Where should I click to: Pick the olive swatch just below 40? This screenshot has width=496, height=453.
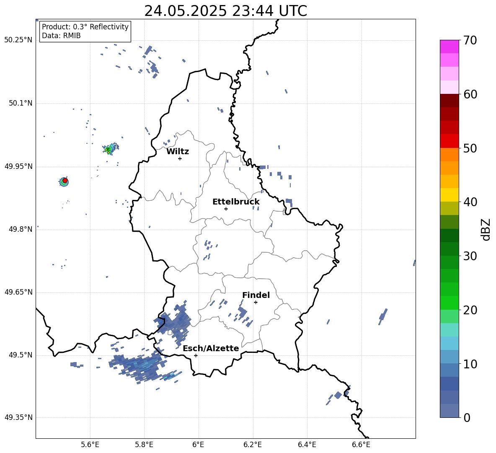449,208
